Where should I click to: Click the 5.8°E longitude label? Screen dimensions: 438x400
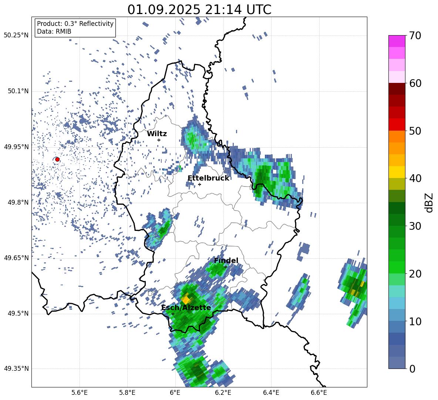(x=127, y=393)
